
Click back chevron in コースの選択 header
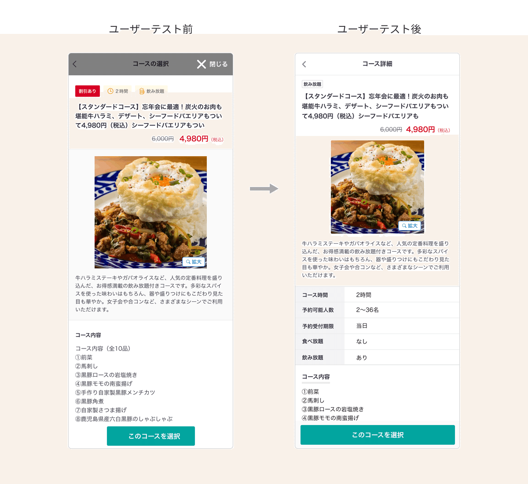[x=75, y=64]
